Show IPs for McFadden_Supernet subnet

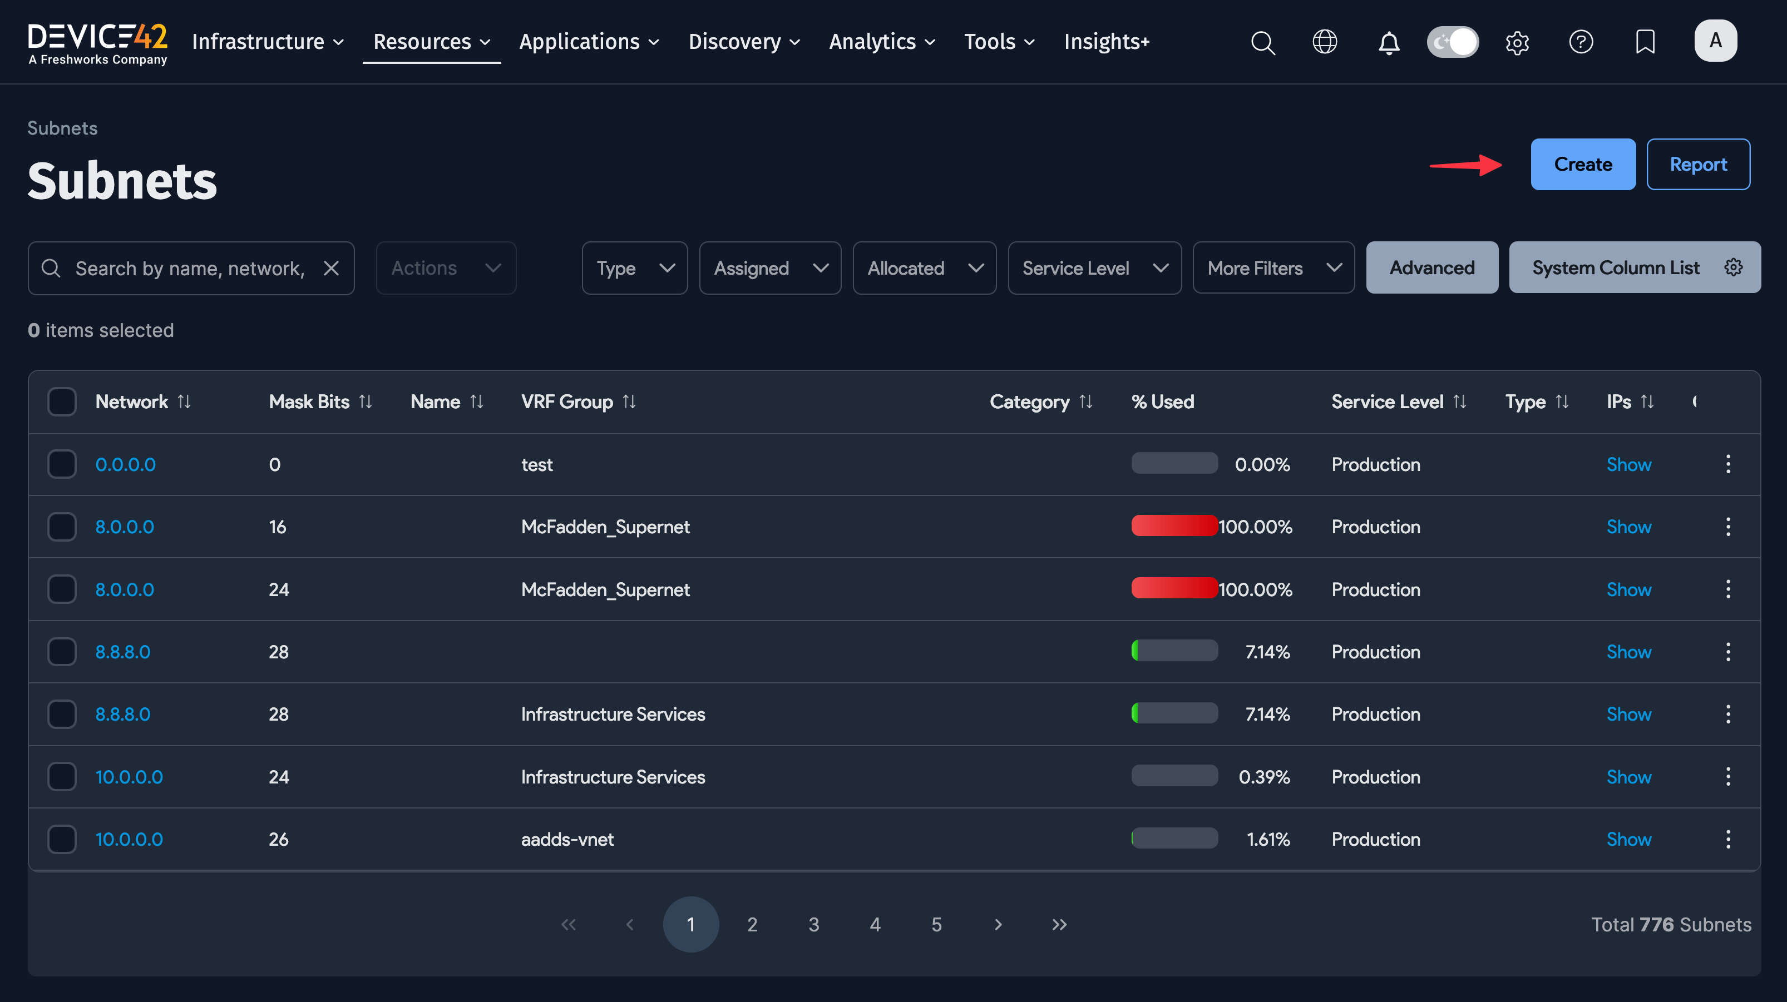1629,527
